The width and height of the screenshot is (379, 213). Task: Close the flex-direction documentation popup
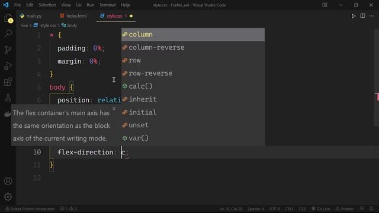click(x=114, y=109)
